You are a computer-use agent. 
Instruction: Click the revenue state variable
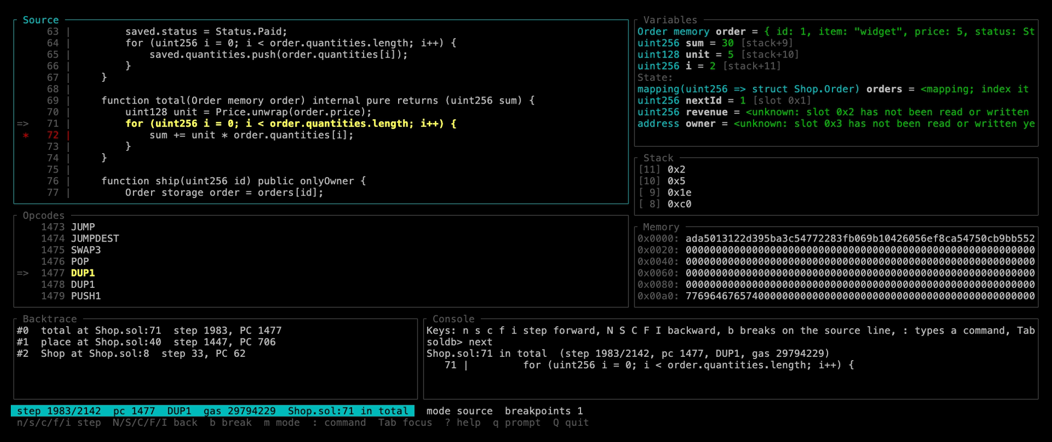(833, 112)
